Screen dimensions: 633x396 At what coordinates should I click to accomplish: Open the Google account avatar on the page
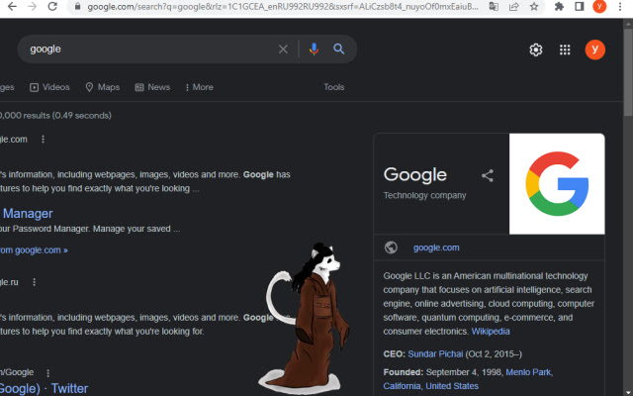(595, 49)
